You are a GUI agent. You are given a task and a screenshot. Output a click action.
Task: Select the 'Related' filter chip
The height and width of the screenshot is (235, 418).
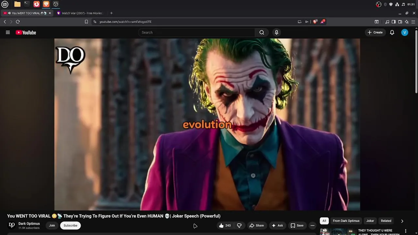(x=386, y=221)
